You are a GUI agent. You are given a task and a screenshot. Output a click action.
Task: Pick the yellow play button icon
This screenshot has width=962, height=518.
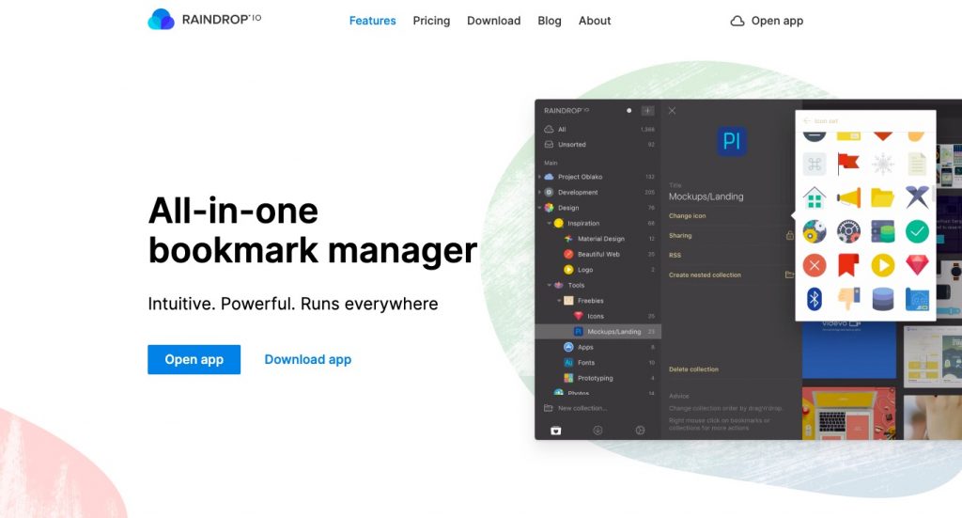[883, 266]
